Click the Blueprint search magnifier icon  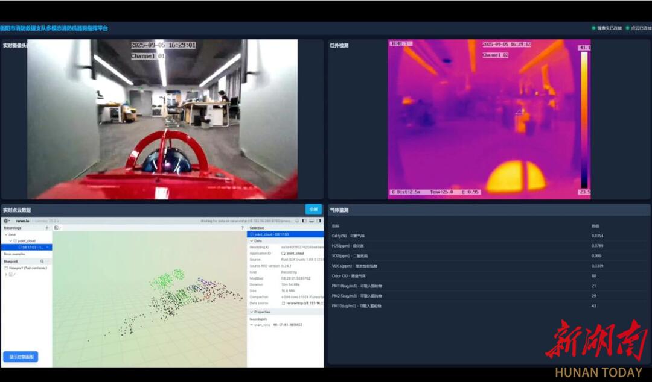pyautogui.click(x=42, y=261)
